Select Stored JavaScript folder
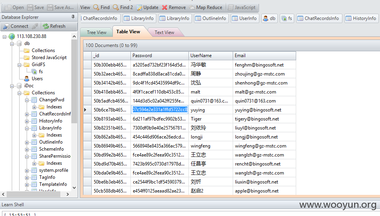380x216 pixels. click(49, 58)
